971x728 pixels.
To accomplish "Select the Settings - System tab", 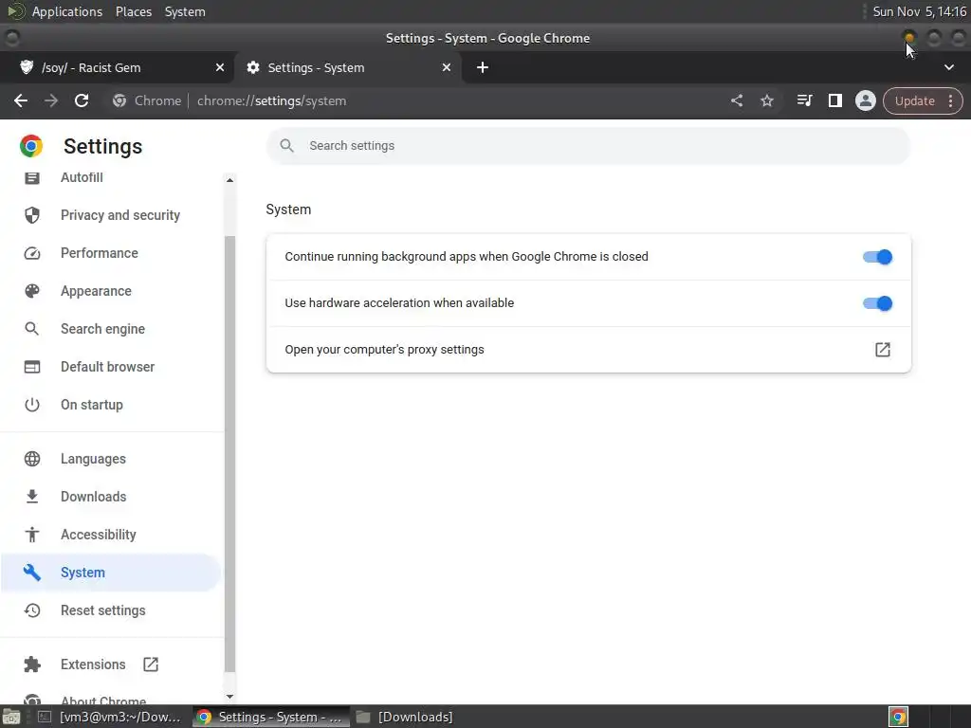I will [x=347, y=67].
